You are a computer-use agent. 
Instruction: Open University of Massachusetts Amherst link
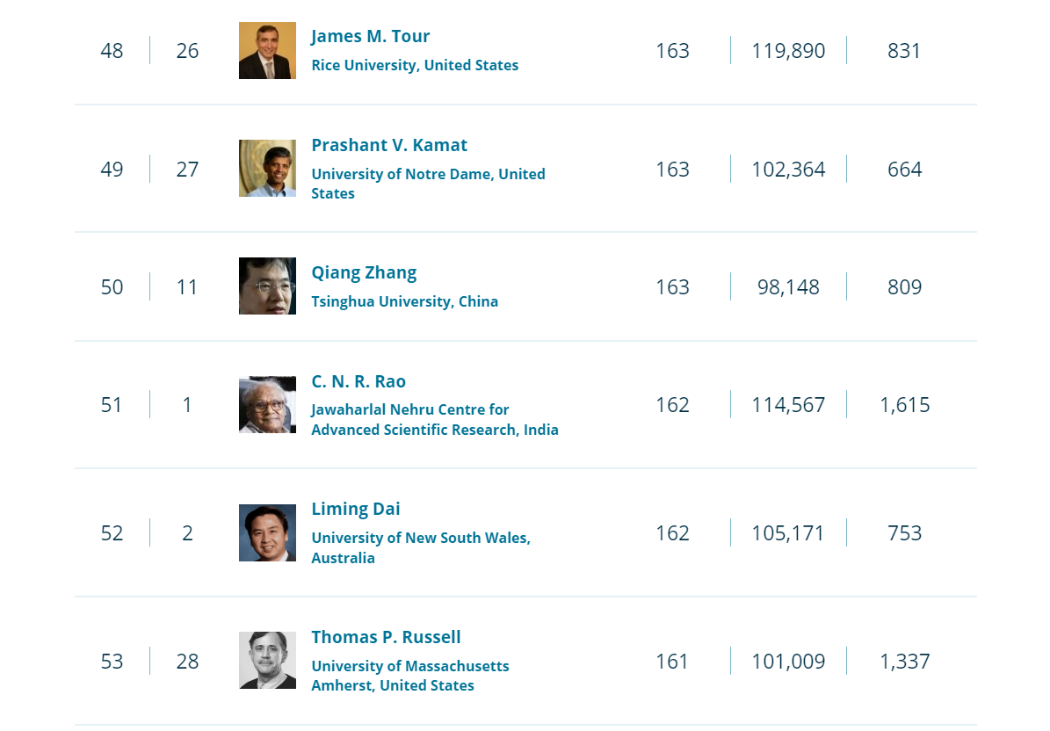tap(409, 676)
